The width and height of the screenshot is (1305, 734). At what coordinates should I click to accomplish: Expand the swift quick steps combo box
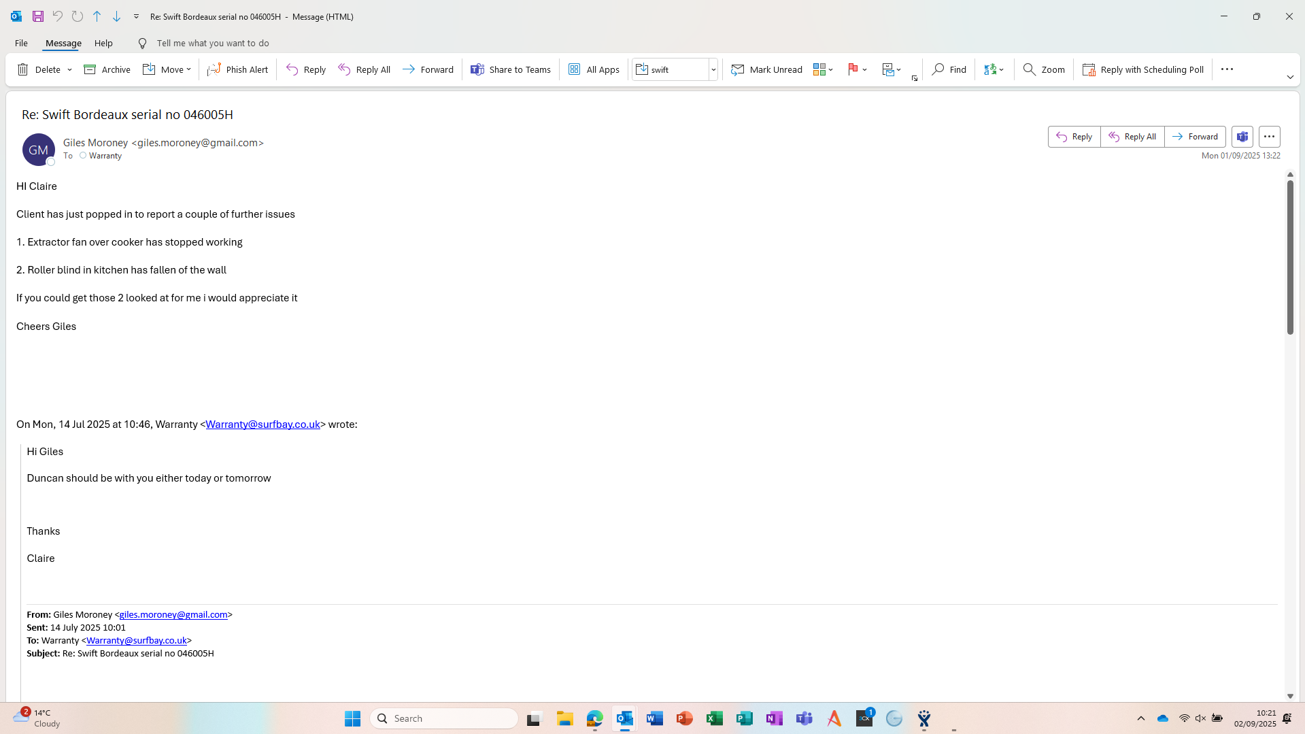click(x=713, y=69)
